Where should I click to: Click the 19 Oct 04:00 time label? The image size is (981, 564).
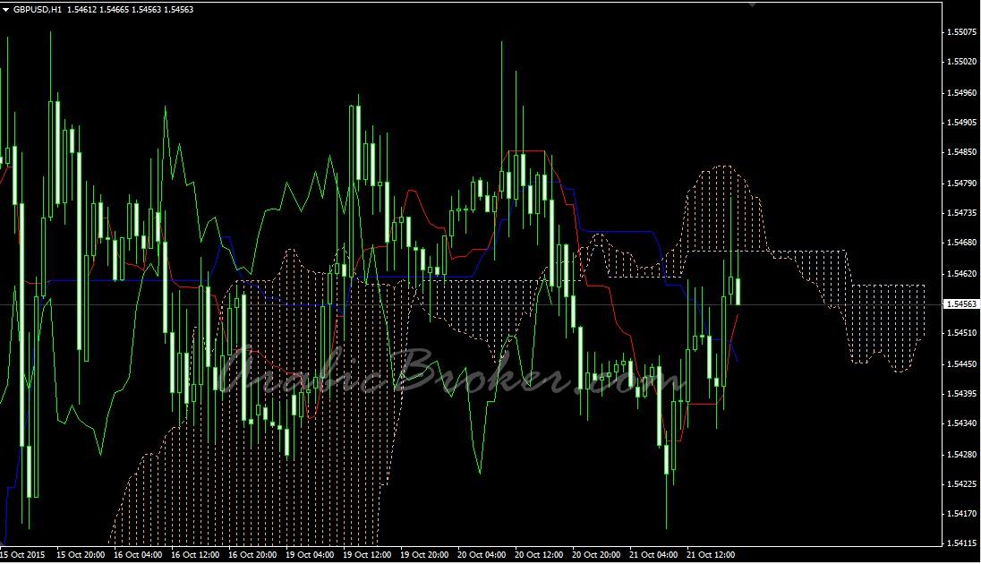(x=310, y=555)
